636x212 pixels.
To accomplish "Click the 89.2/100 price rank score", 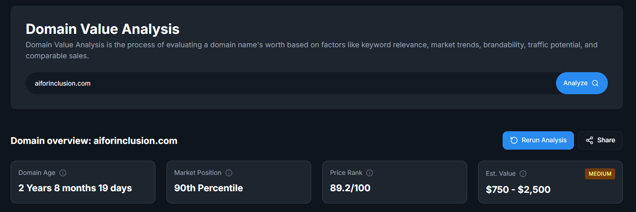I will (350, 188).
